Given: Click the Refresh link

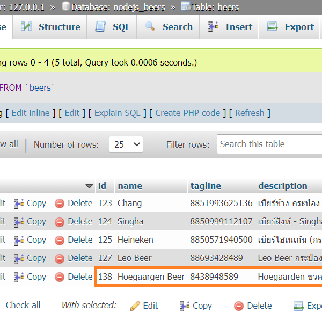Looking at the screenshot, I should 250,113.
